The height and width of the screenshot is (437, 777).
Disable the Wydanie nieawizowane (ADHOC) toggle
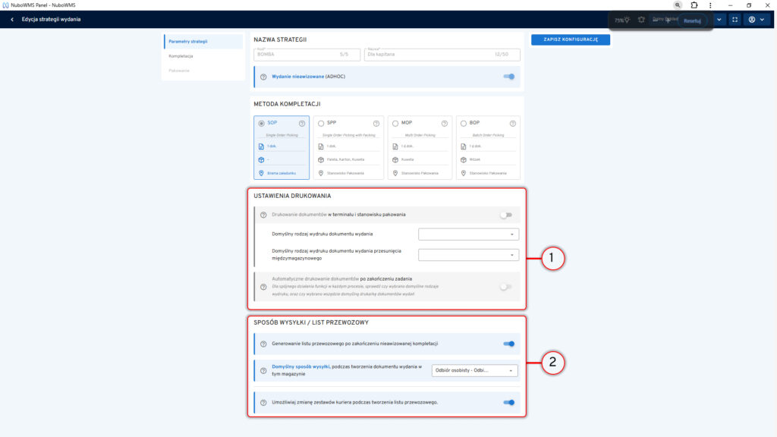508,77
